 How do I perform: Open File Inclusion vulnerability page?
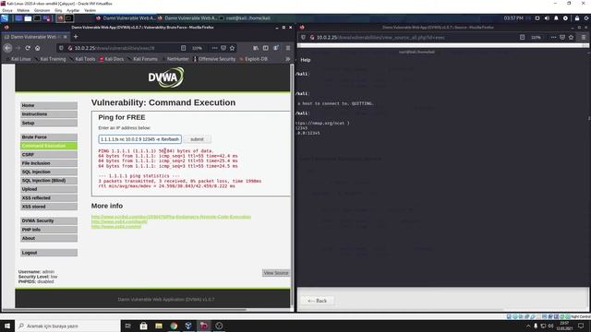[x=49, y=163]
